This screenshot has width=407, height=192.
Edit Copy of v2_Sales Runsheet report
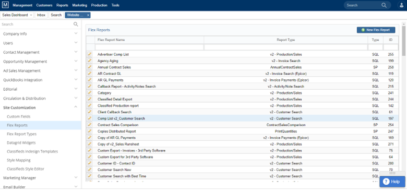pyautogui.click(x=90, y=144)
